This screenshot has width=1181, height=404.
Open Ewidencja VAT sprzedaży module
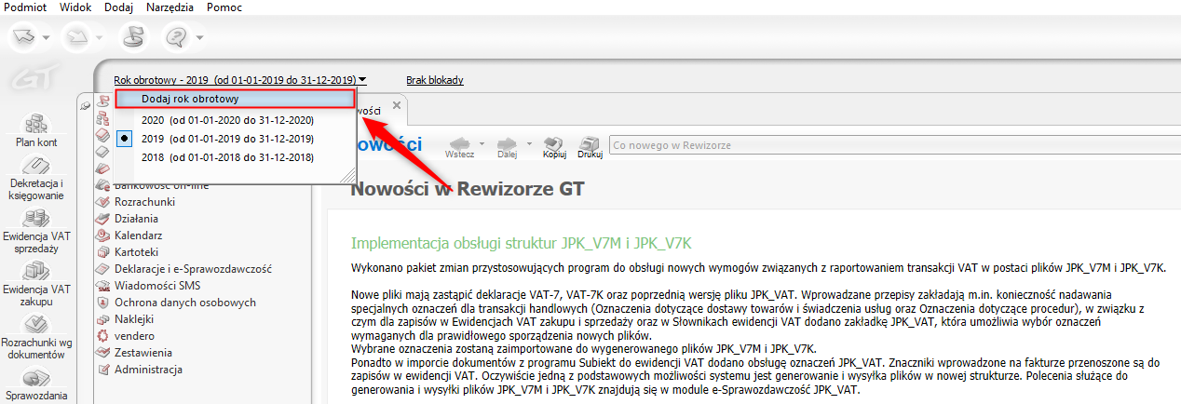click(36, 231)
